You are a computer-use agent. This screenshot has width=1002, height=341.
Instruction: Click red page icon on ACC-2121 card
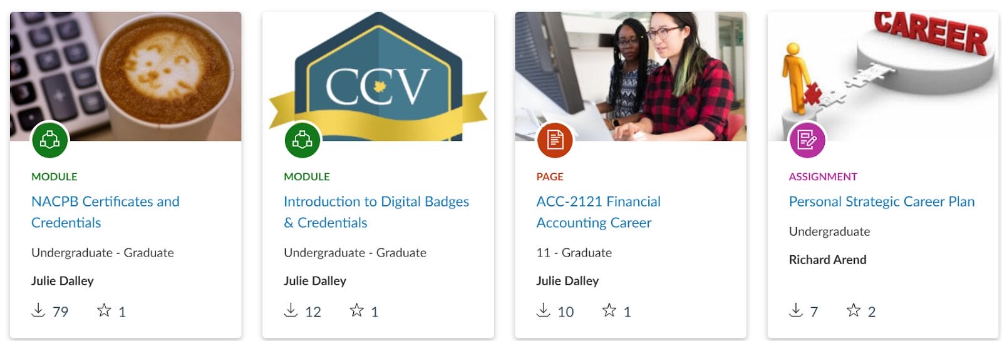[x=555, y=140]
